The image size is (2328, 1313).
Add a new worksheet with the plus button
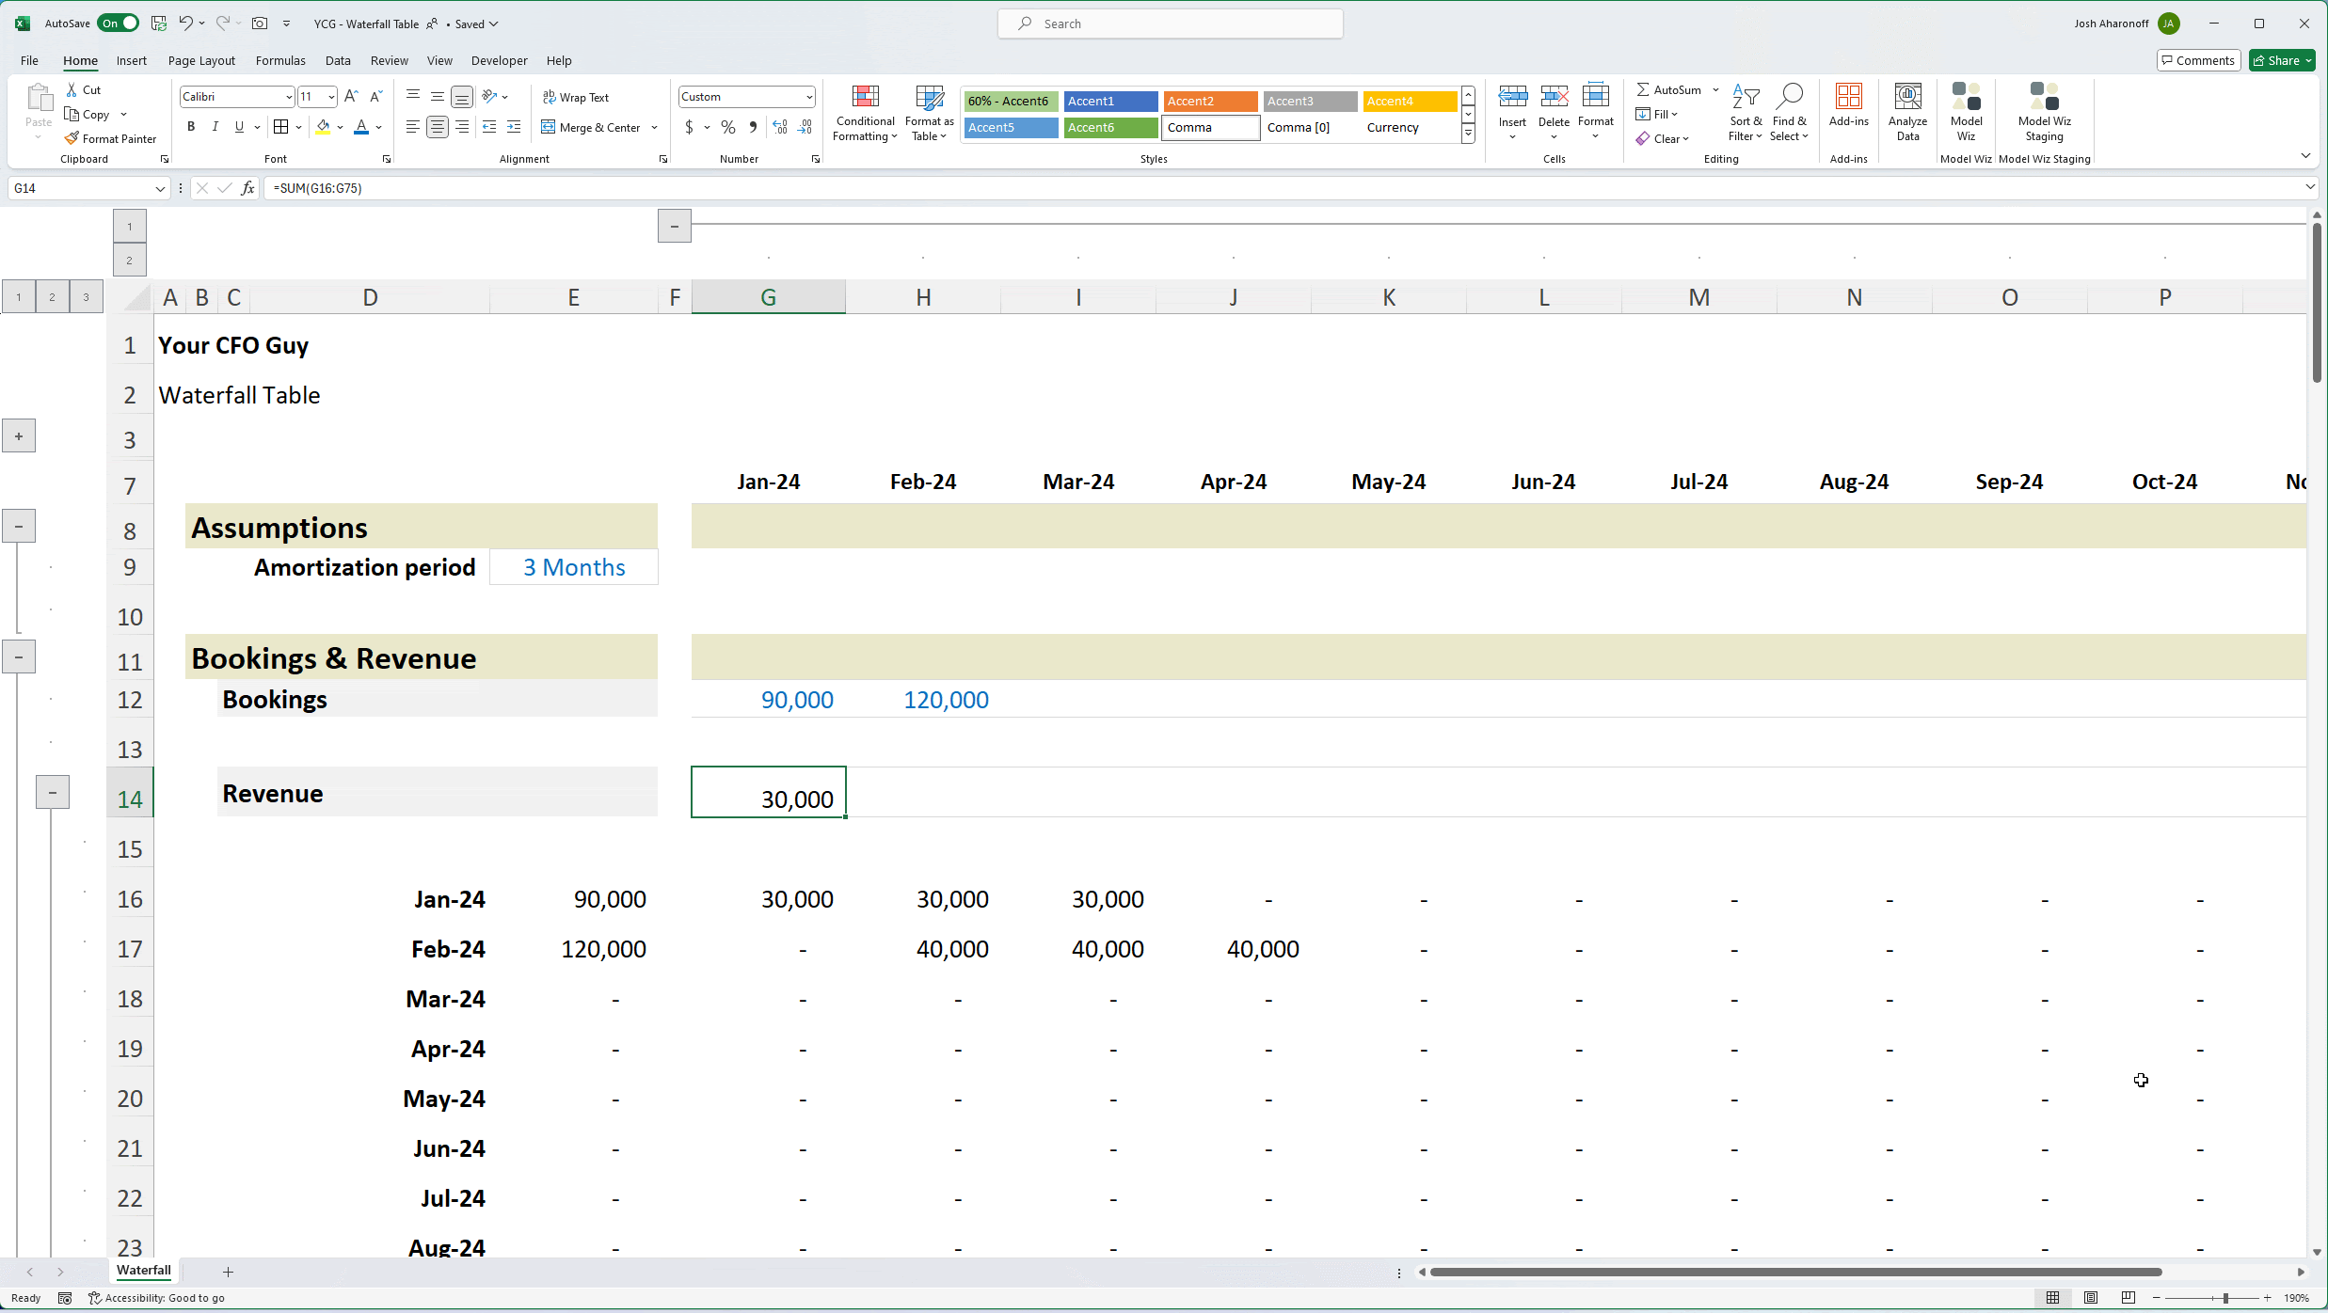coord(228,1272)
